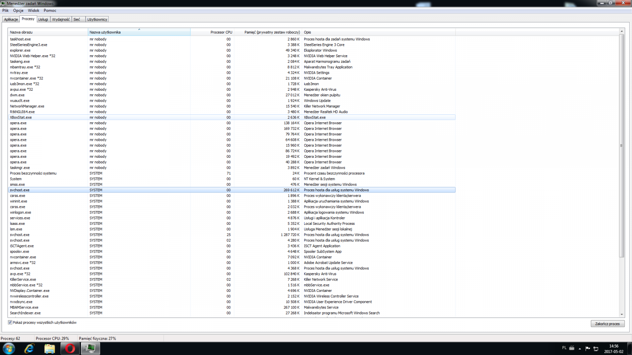Select taskmgr.exe process row
632x355 pixels.
point(232,168)
